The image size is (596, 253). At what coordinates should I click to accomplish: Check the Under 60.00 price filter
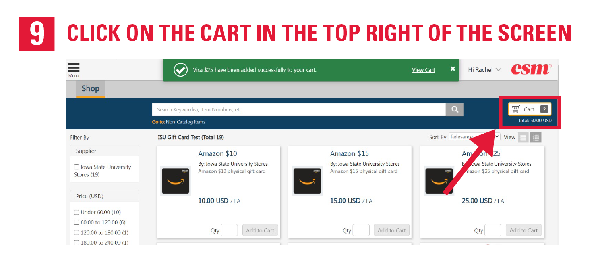[x=77, y=213]
